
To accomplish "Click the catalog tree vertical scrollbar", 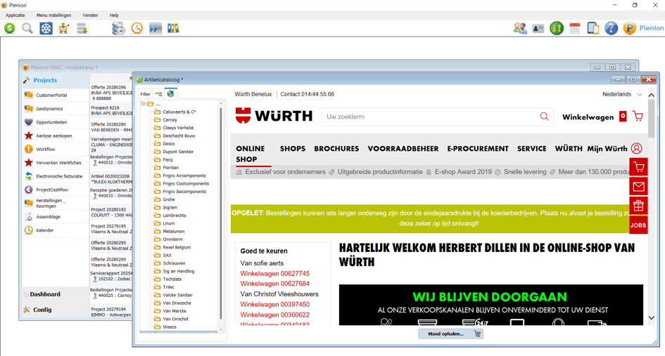I will (220, 213).
